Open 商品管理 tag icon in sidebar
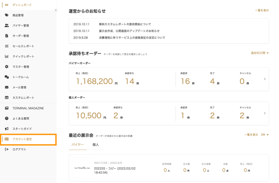279x183 pixels. (7, 15)
